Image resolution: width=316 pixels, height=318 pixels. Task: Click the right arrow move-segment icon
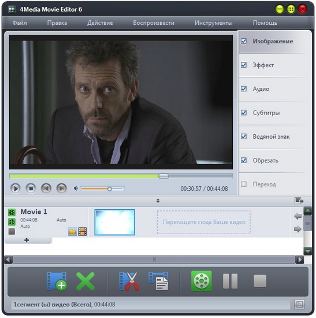pyautogui.click(x=298, y=229)
